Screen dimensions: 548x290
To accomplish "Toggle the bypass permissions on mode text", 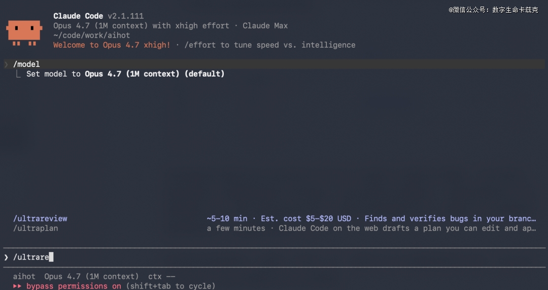I will (74, 286).
